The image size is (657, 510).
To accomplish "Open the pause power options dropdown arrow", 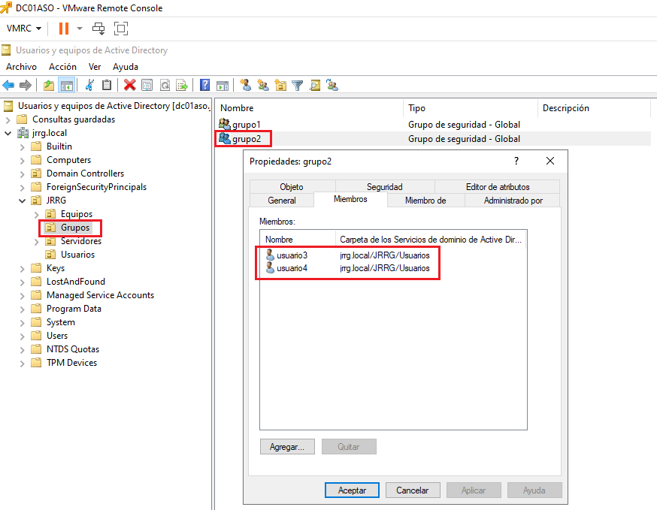I will point(79,29).
